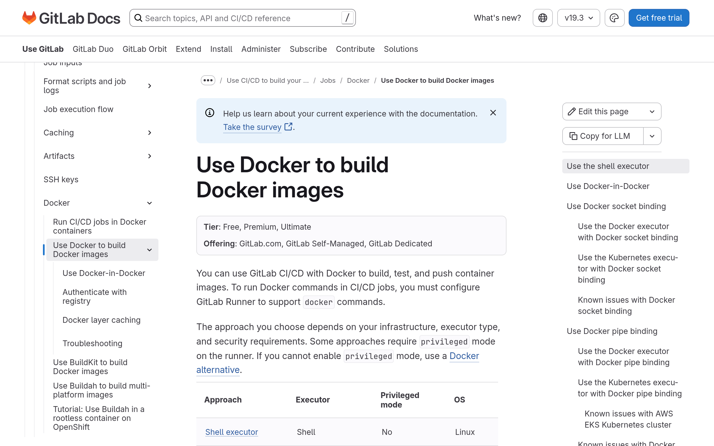Open the Use GitLab tab
Image resolution: width=714 pixels, height=446 pixels.
coord(43,49)
